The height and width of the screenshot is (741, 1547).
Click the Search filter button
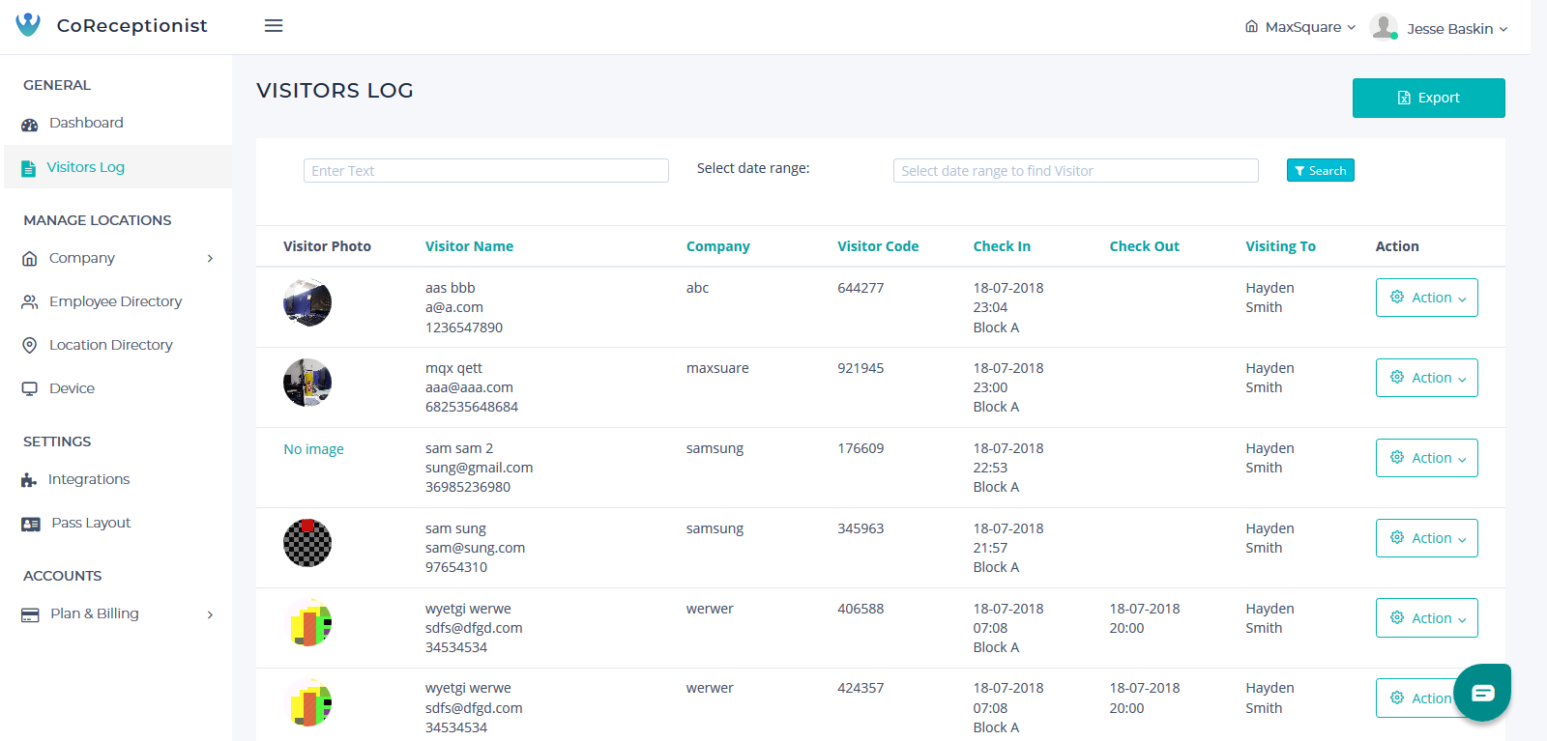(x=1320, y=170)
